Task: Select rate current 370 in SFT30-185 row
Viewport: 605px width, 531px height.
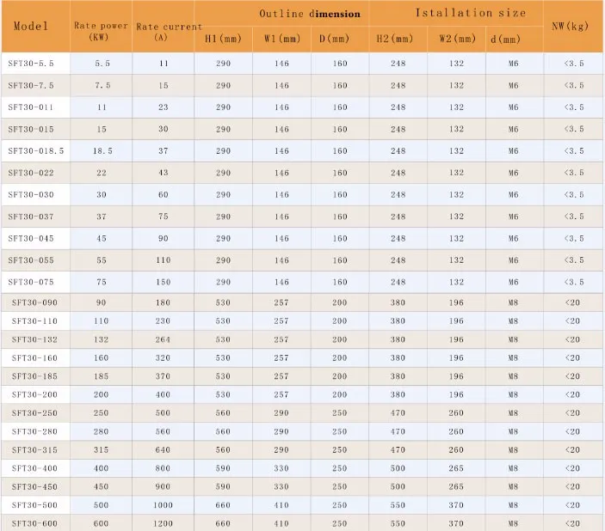Action: pyautogui.click(x=163, y=376)
